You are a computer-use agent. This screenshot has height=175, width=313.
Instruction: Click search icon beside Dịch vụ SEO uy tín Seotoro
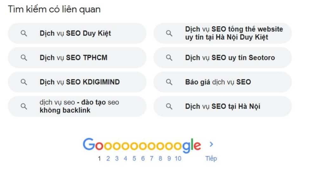170,58
